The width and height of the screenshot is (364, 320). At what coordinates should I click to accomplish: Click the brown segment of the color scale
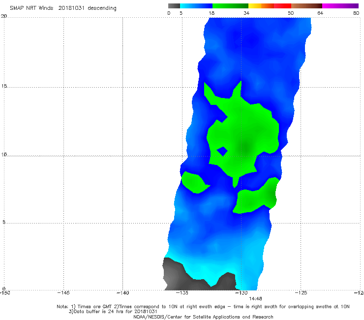pos(306,6)
